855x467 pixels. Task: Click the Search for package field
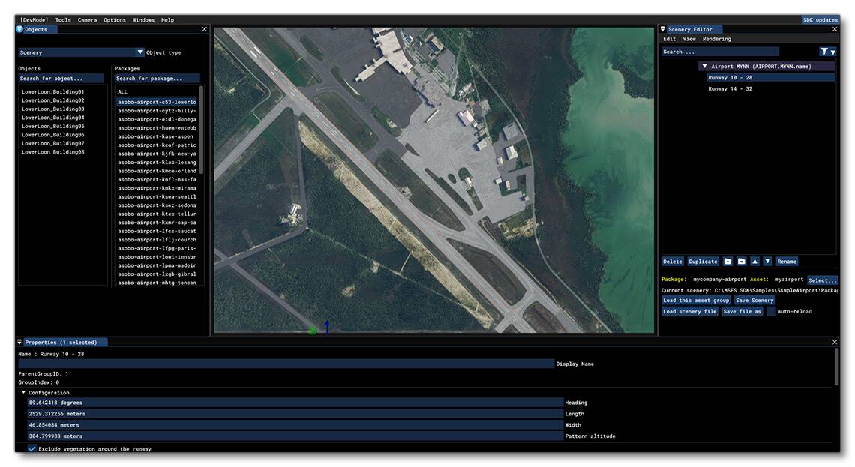(x=157, y=78)
